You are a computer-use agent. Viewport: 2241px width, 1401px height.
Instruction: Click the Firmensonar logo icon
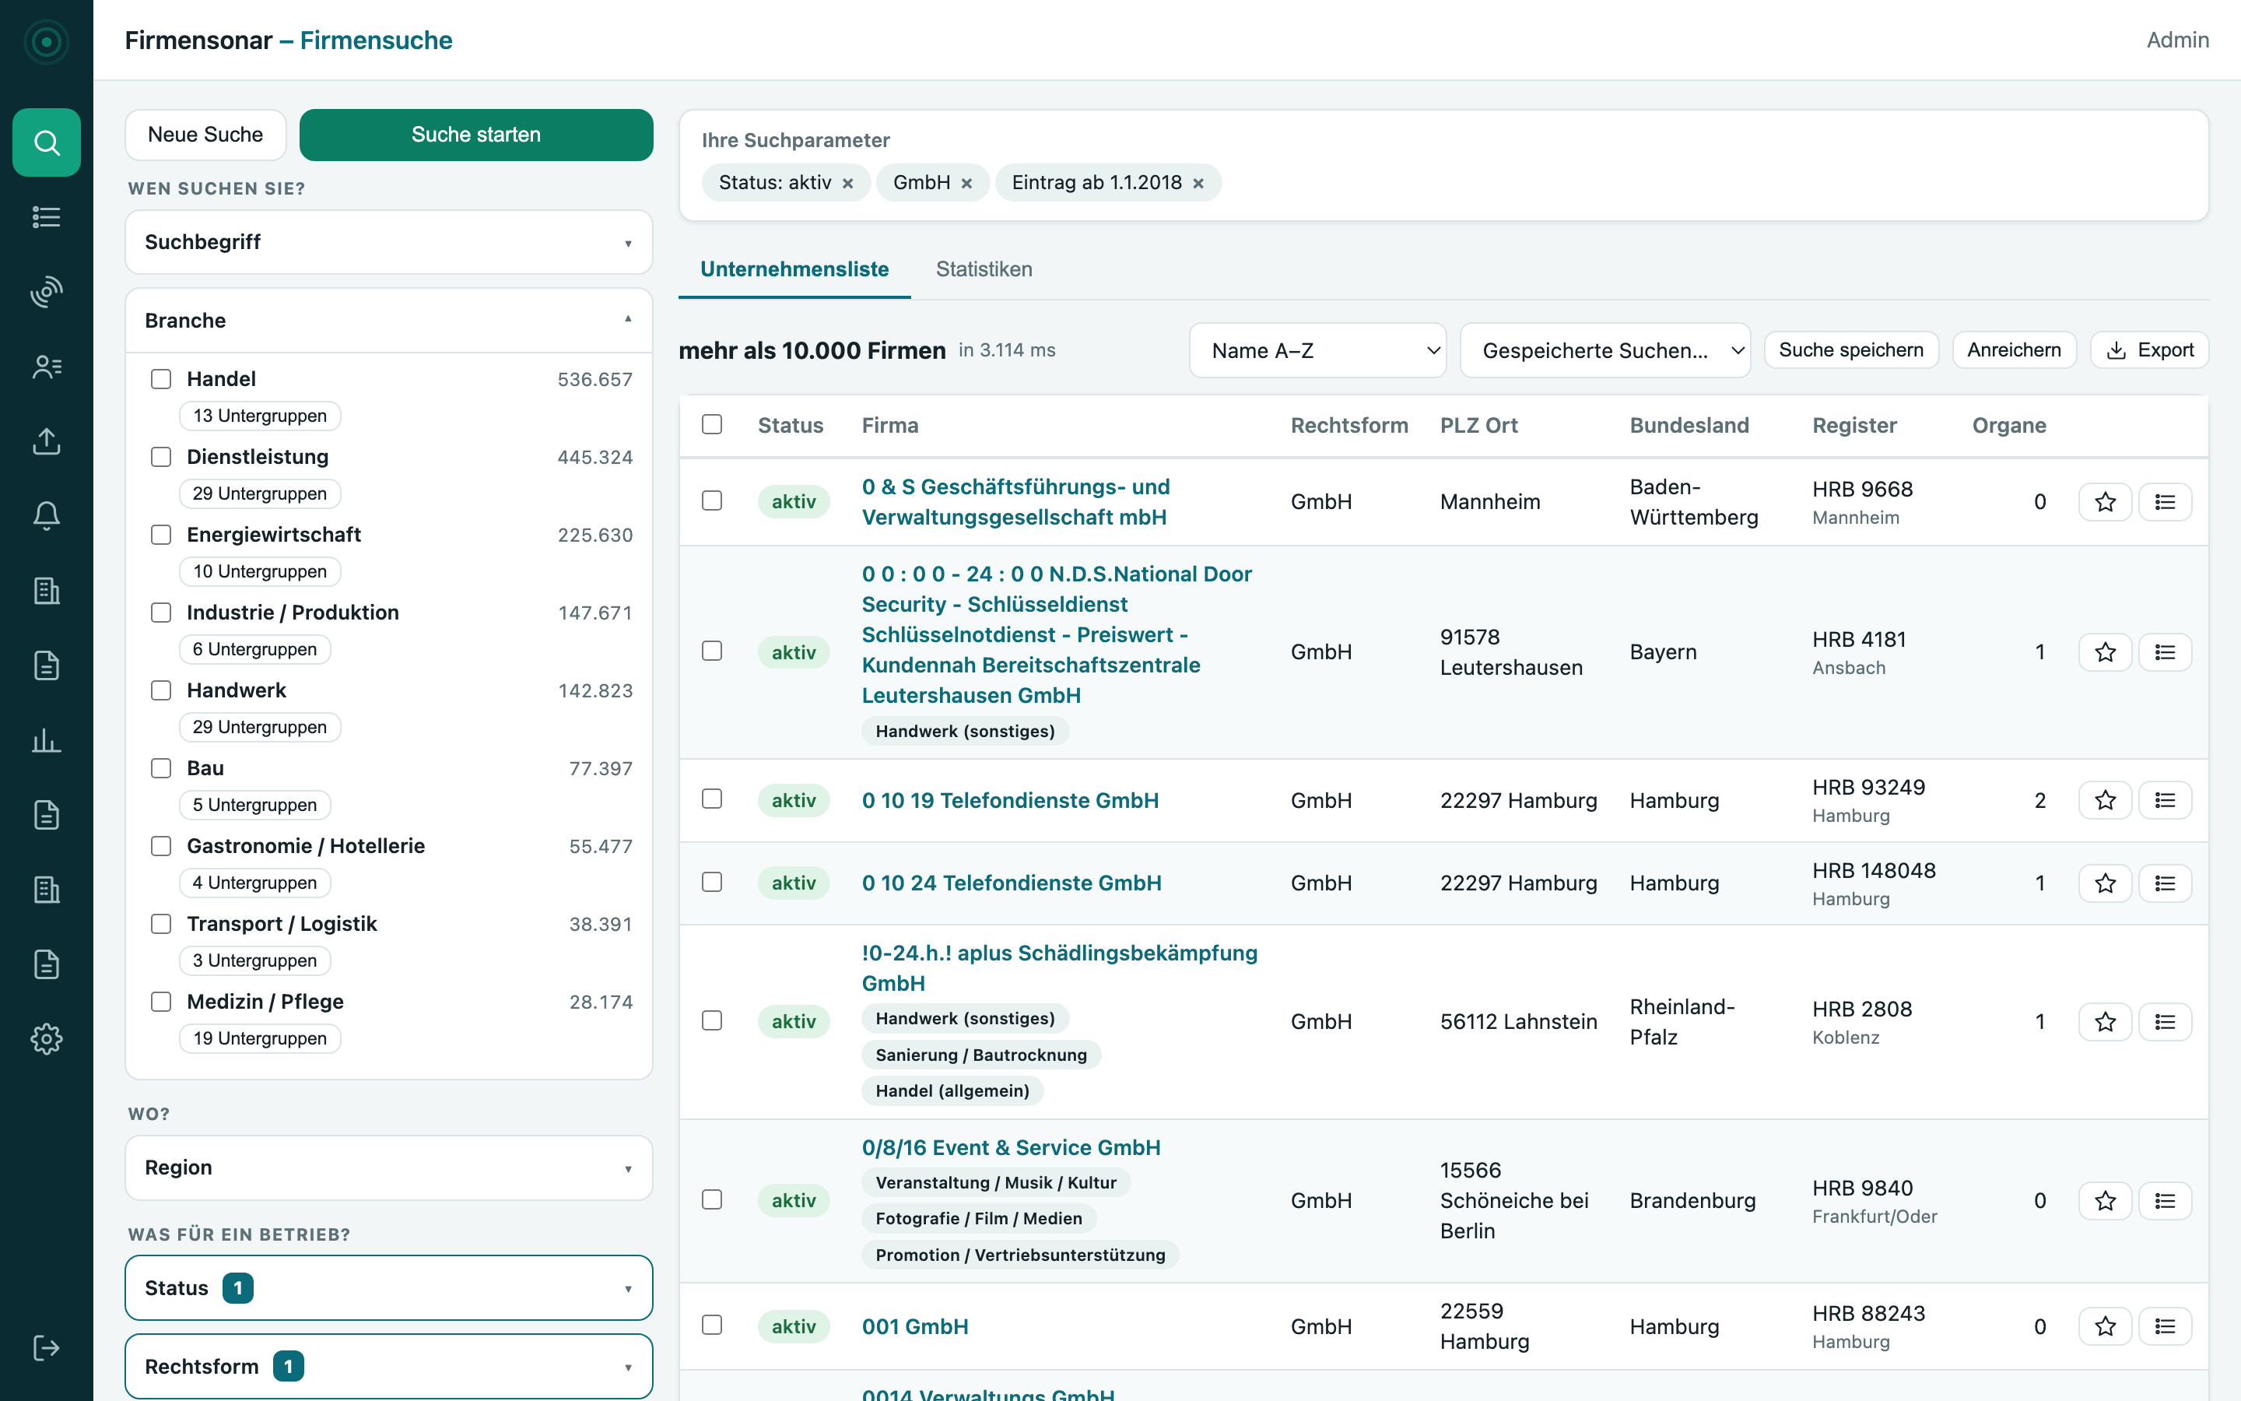click(x=47, y=40)
